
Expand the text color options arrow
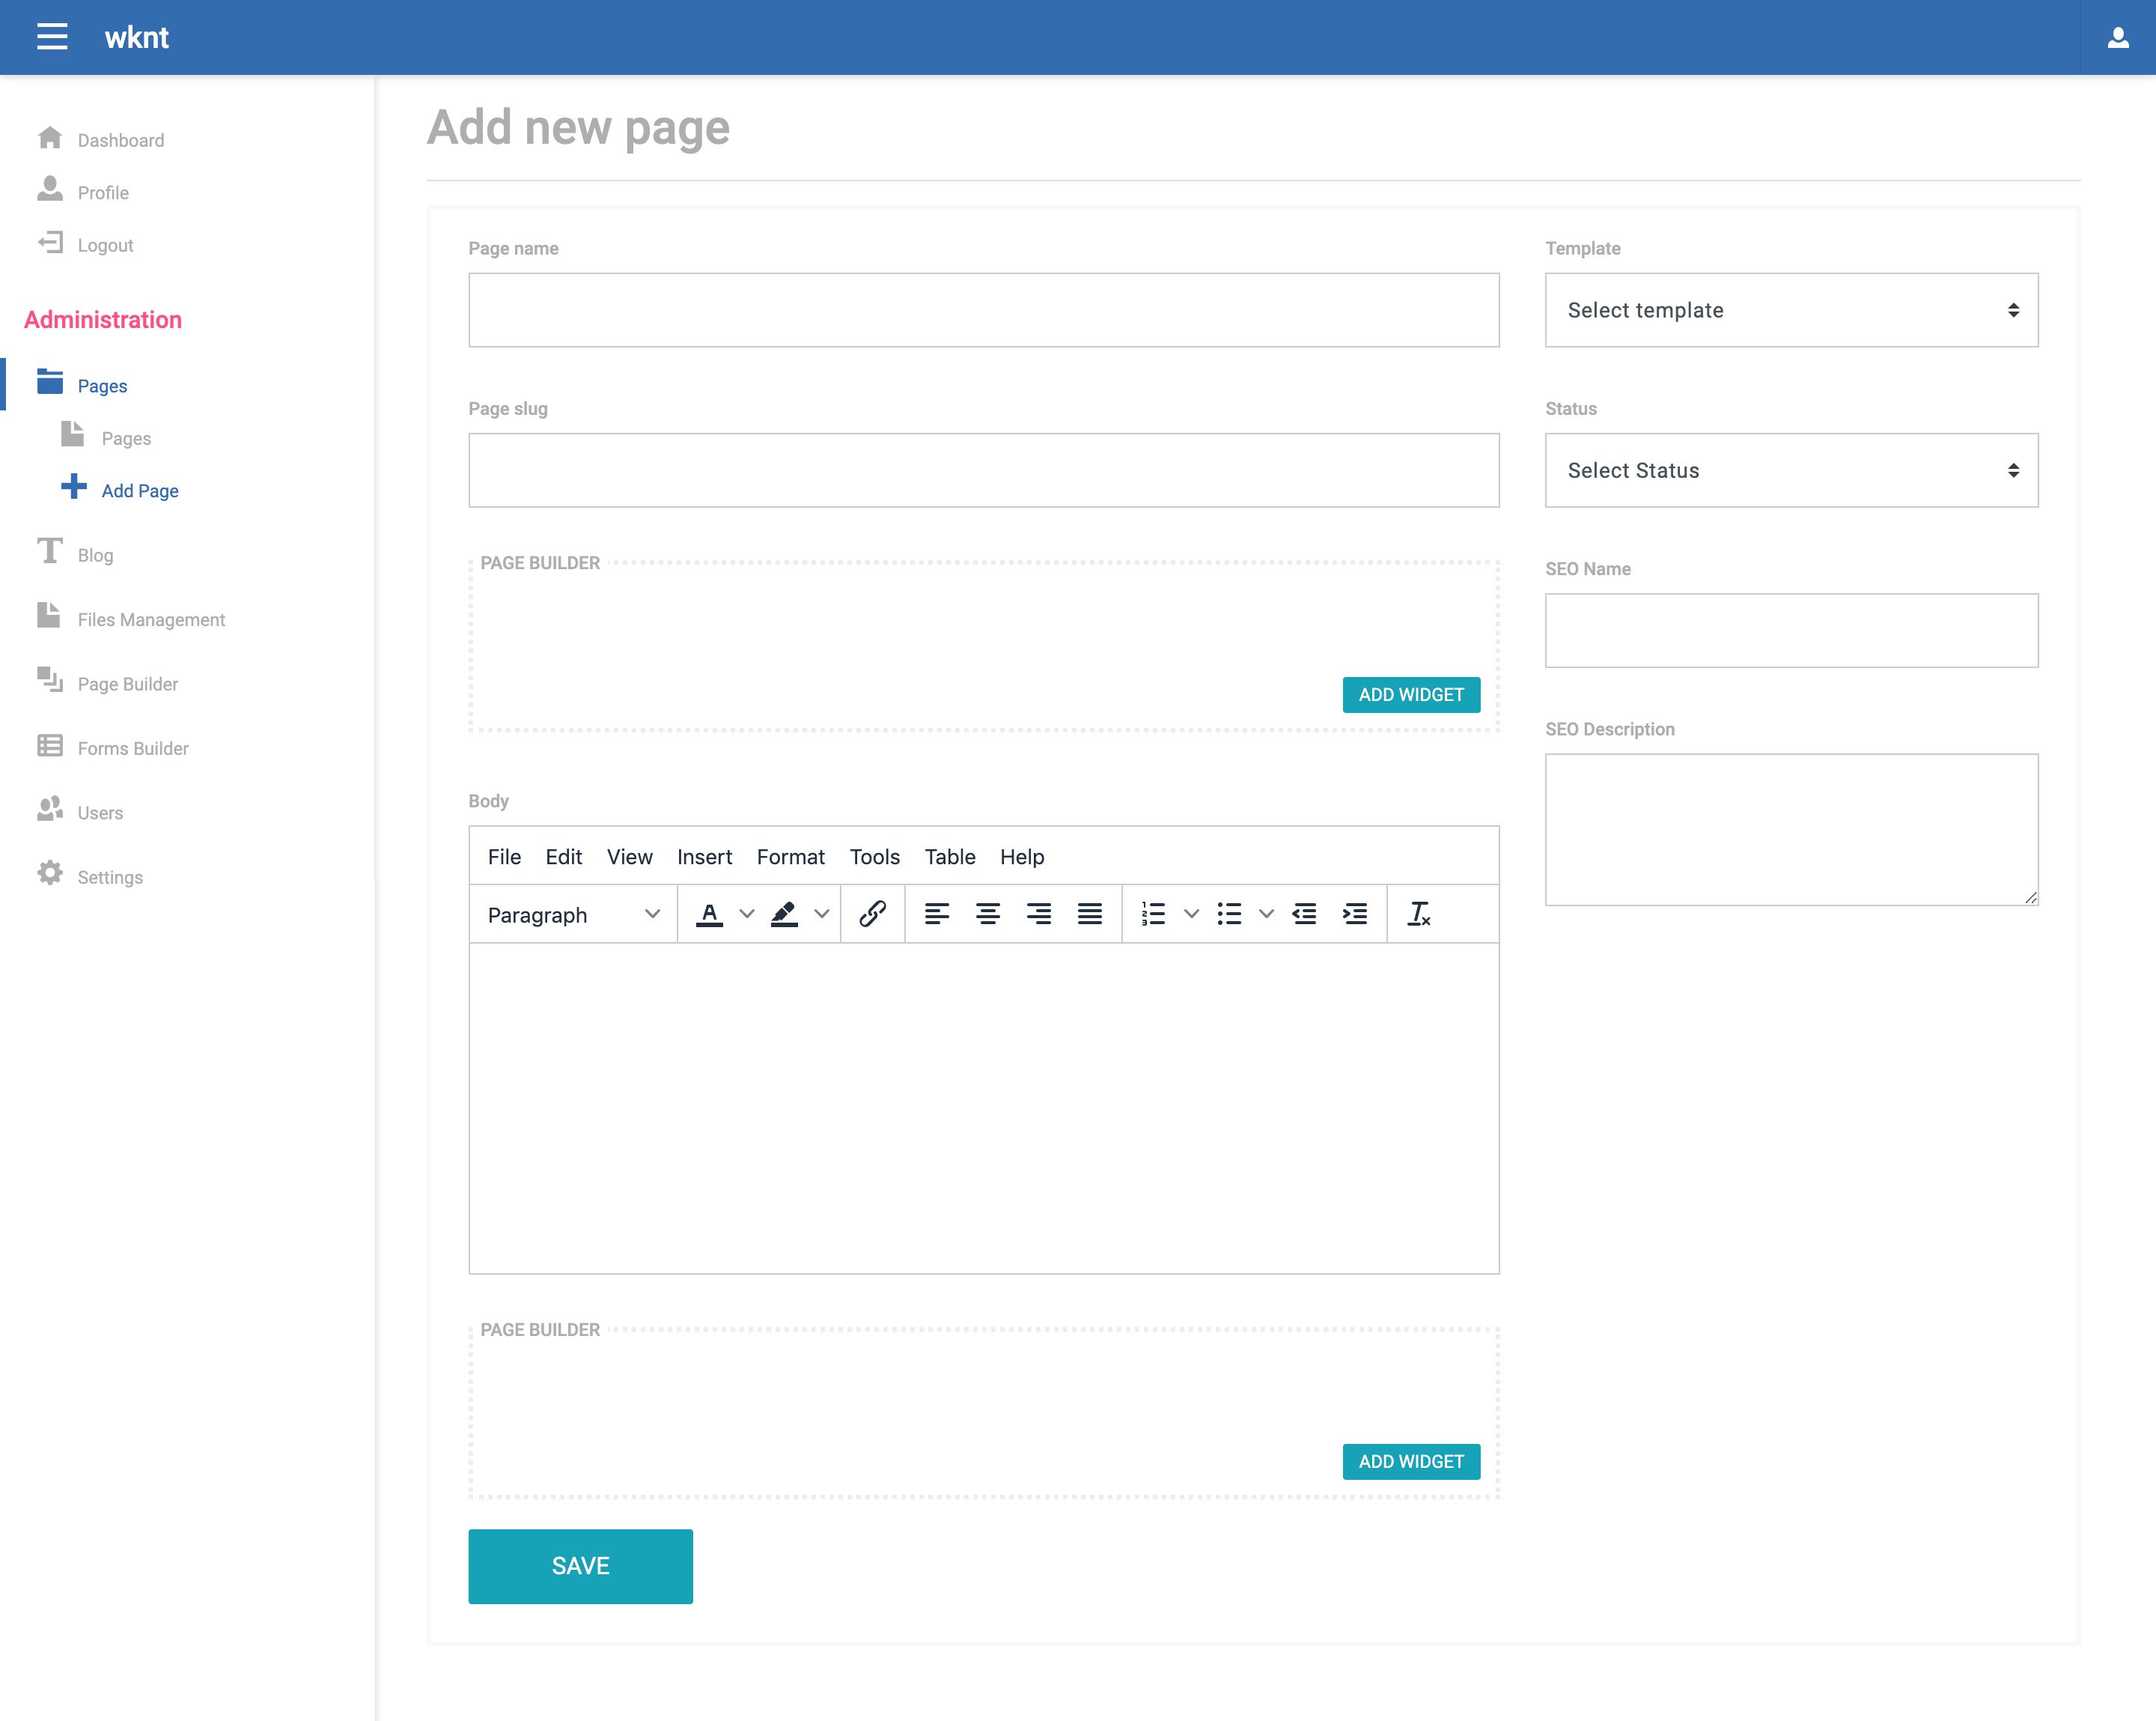click(x=746, y=914)
